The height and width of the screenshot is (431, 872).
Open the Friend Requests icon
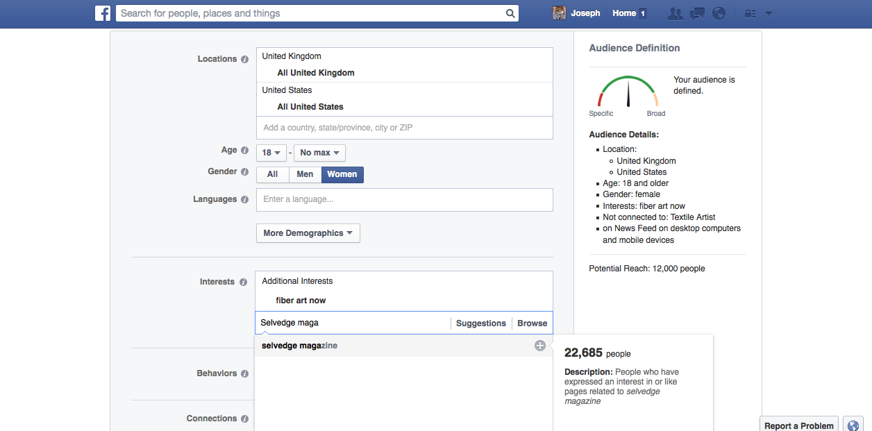(x=674, y=13)
